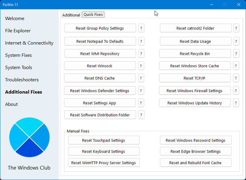Show help for Reset Windows Update History
The image size is (246, 180).
[x=236, y=103]
